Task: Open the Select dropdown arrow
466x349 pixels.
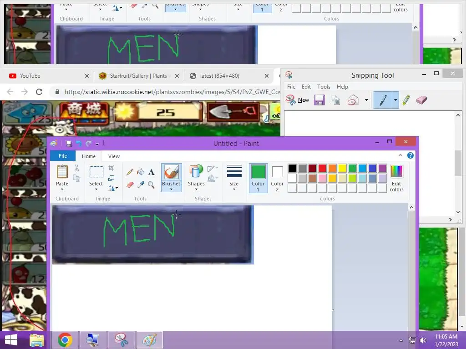Action: [96, 189]
